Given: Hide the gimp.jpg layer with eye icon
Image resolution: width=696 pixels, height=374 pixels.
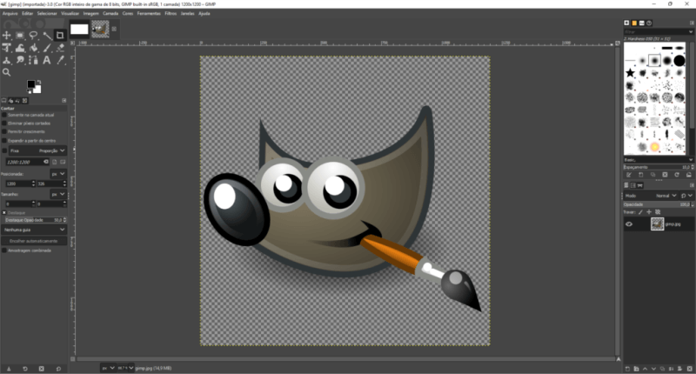Looking at the screenshot, I should (x=629, y=224).
